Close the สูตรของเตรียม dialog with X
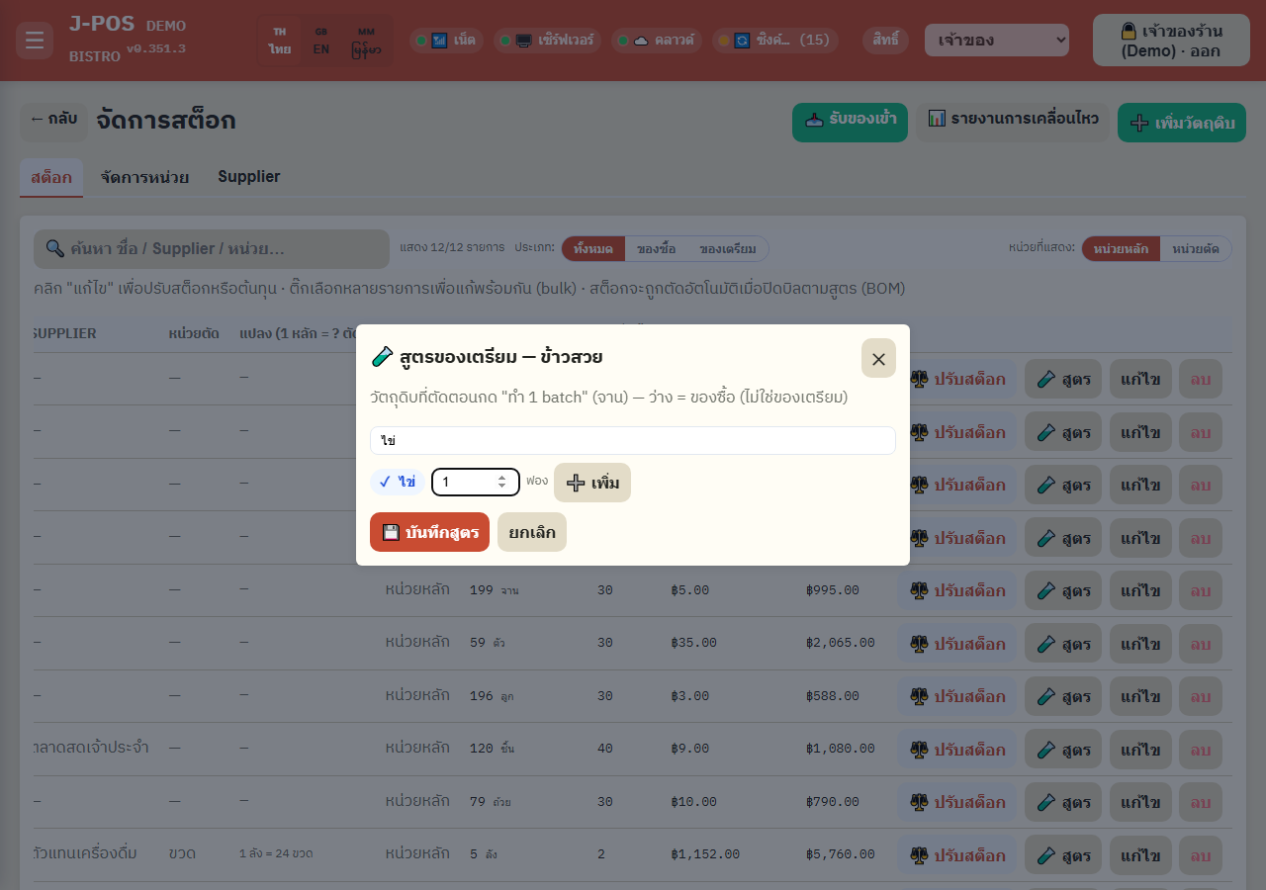The image size is (1266, 890). coord(878,358)
